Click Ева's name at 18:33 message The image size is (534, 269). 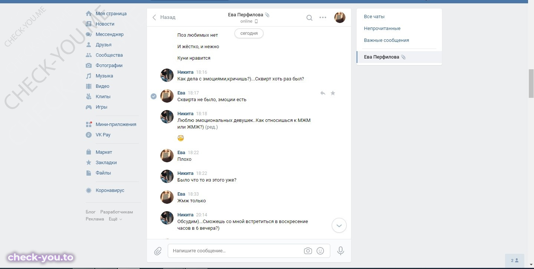[181, 194]
